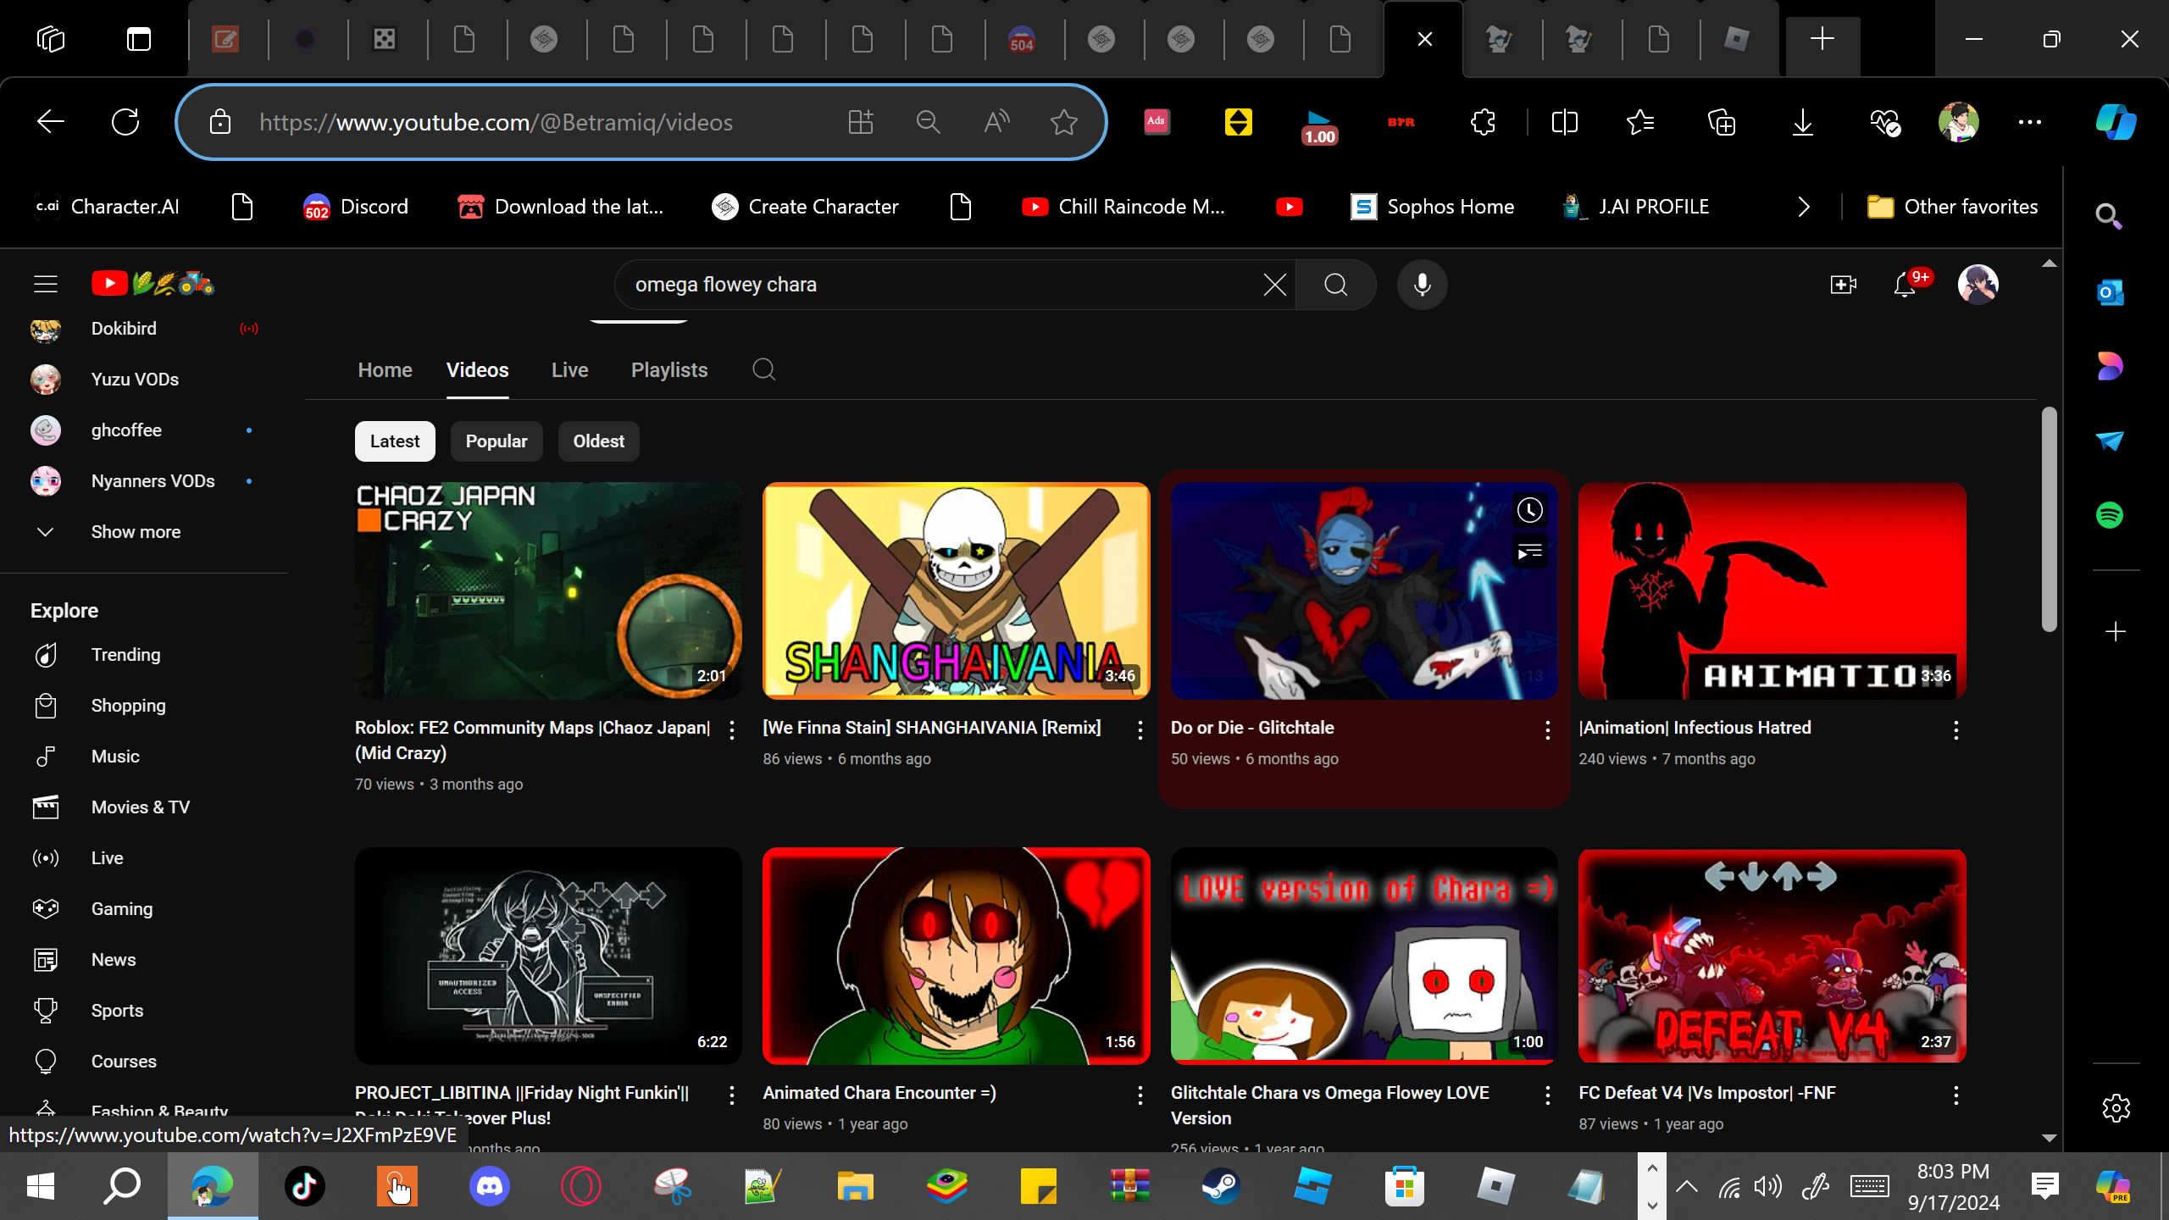This screenshot has height=1220, width=2169.
Task: Clear the omega flowey chara search text
Action: [x=1274, y=285]
